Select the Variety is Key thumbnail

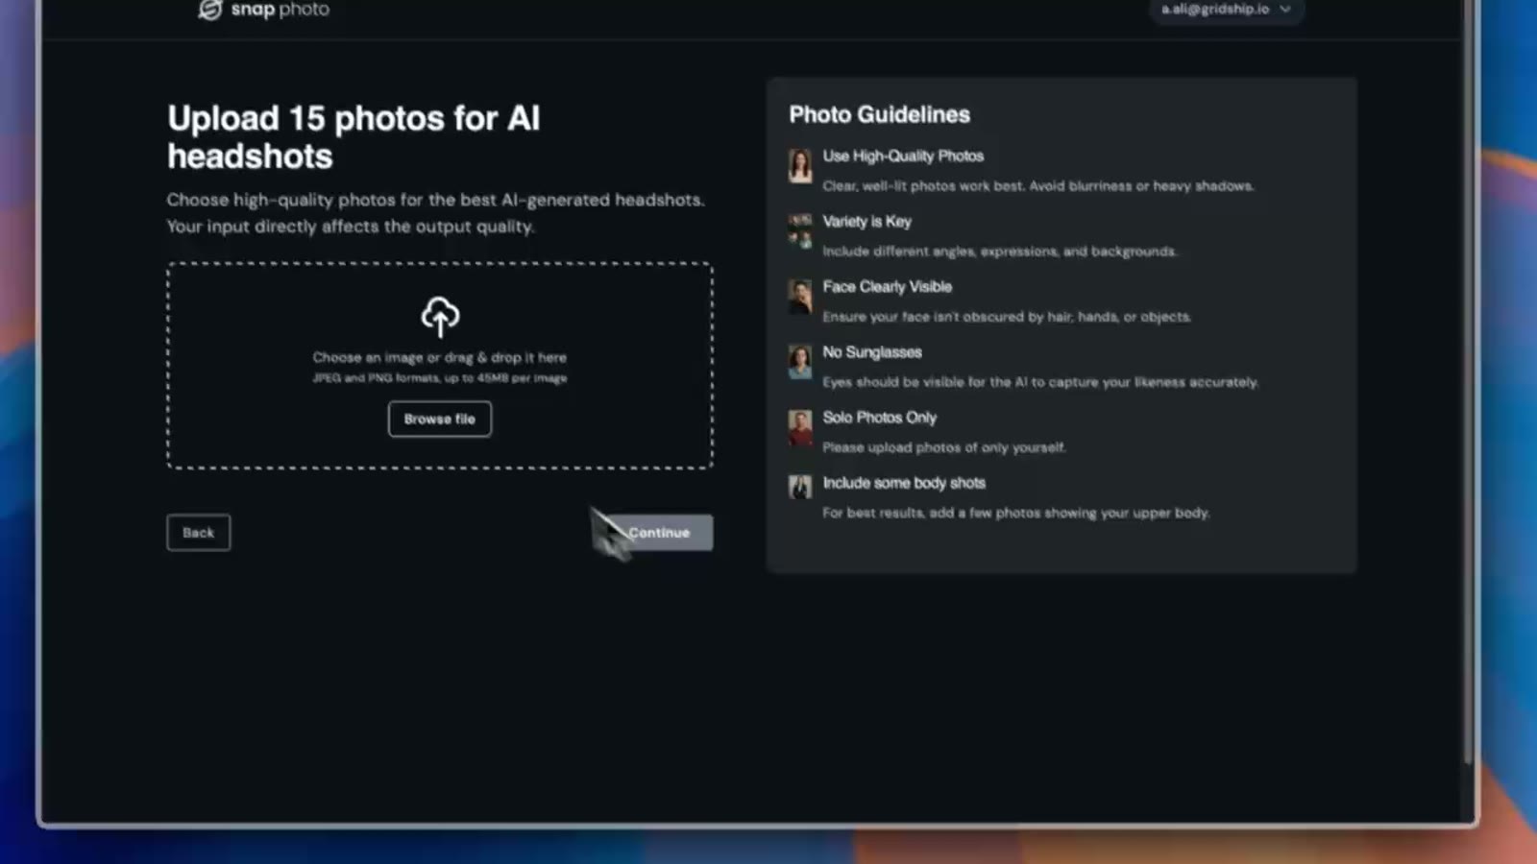(x=800, y=230)
